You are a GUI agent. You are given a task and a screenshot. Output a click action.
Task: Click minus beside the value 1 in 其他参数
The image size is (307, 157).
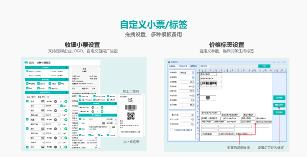(x=92, y=108)
